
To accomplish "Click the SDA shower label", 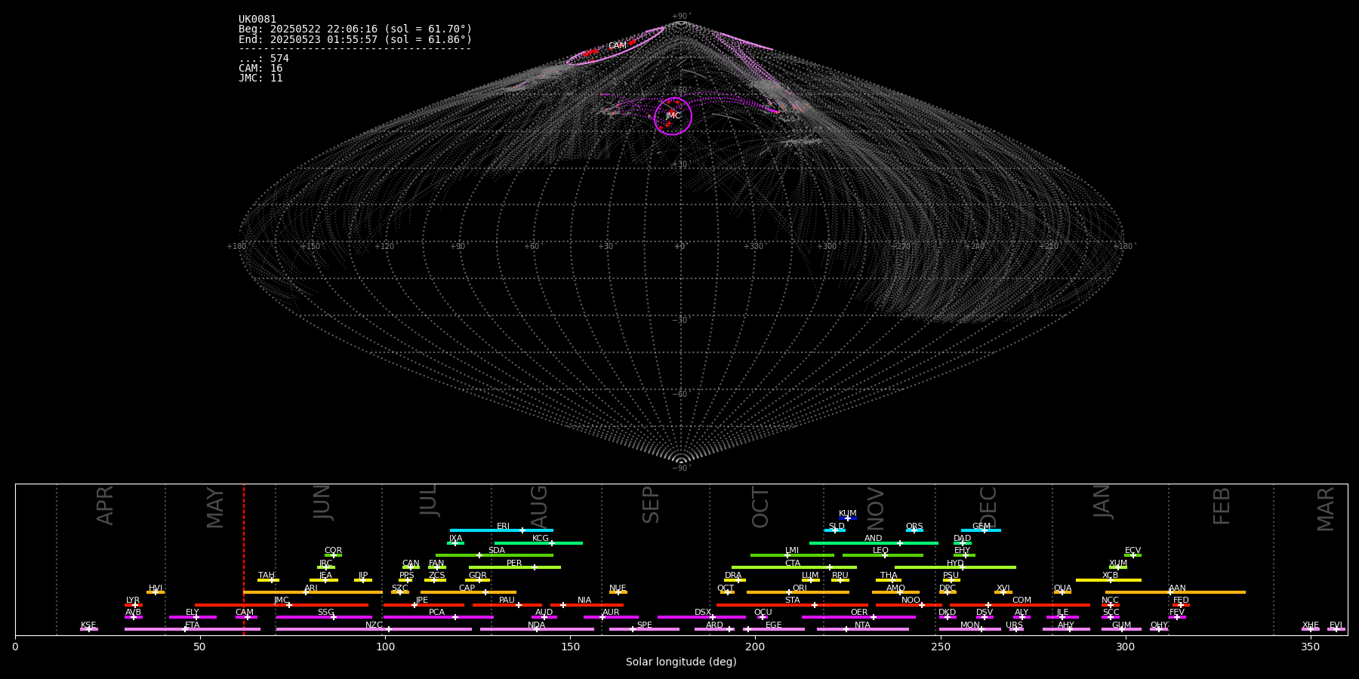I will point(497,551).
